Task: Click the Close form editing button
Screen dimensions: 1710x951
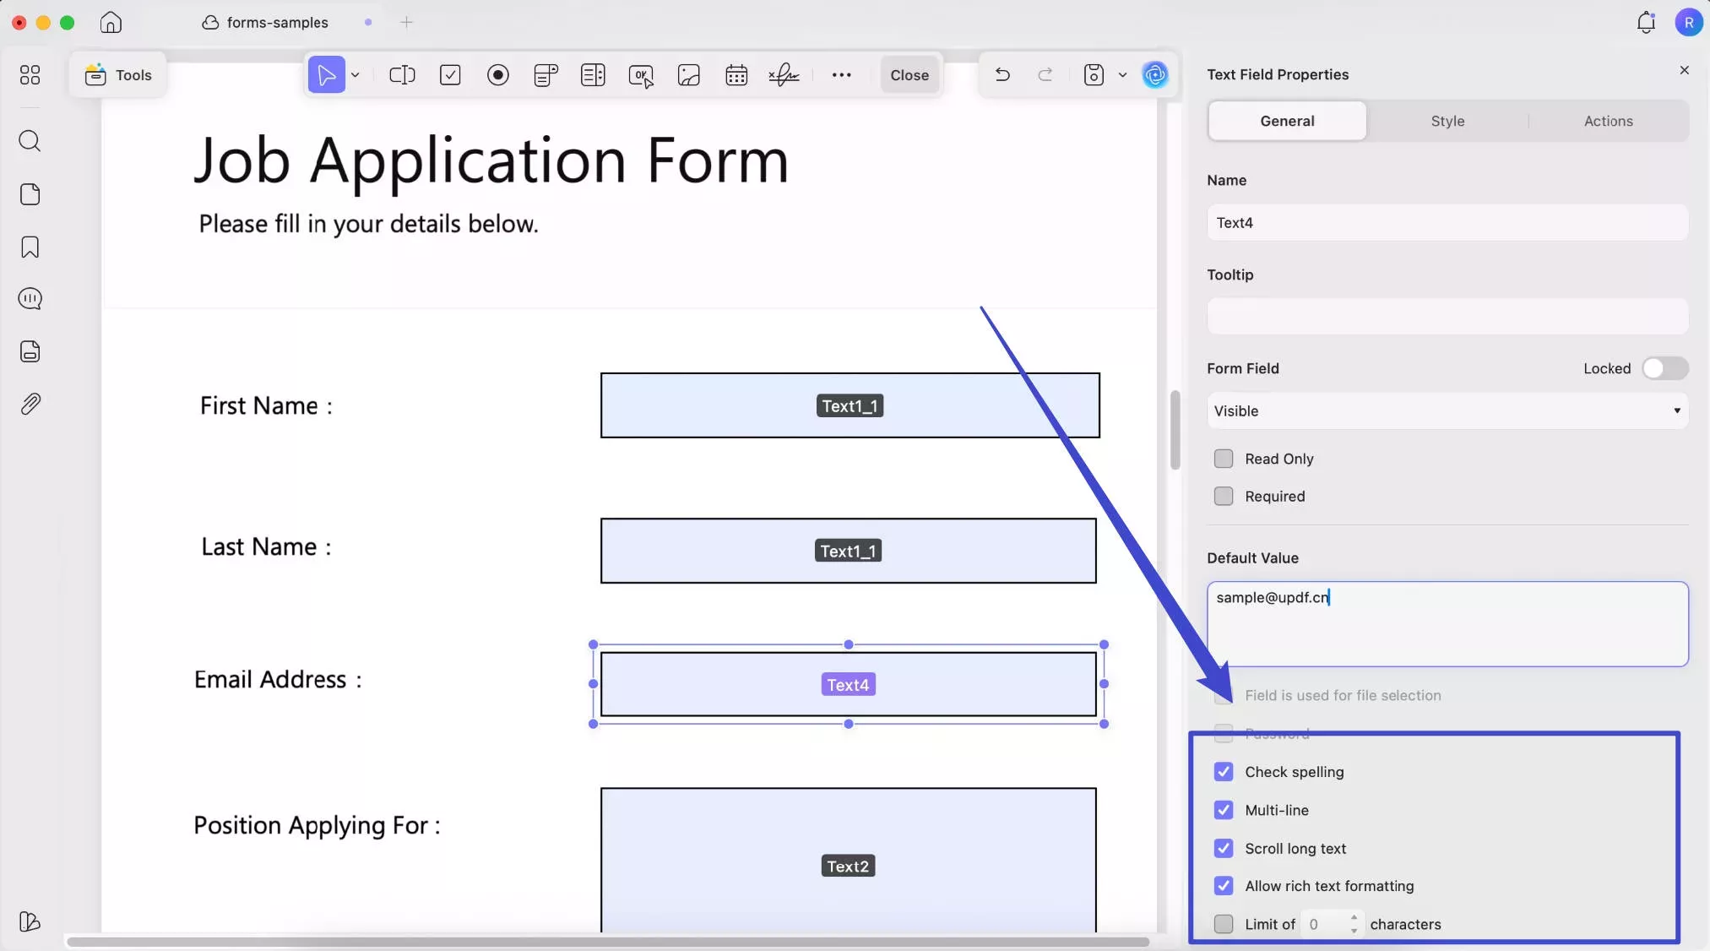Action: click(x=909, y=75)
